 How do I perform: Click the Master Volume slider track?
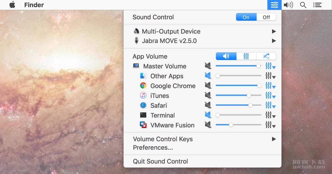[238, 66]
